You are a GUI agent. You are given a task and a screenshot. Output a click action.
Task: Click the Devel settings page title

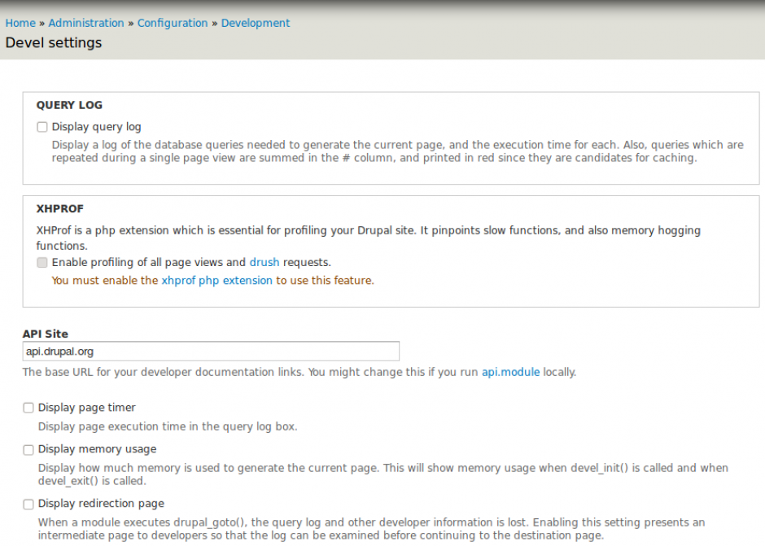tap(54, 43)
